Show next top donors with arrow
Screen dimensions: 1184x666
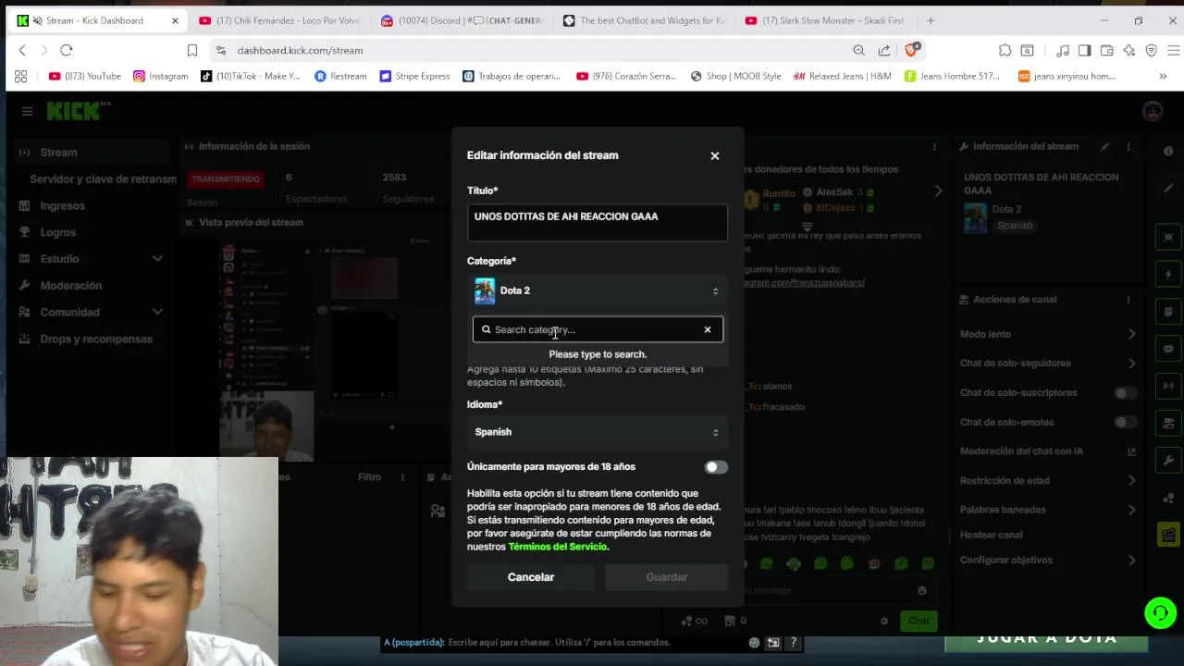click(938, 191)
